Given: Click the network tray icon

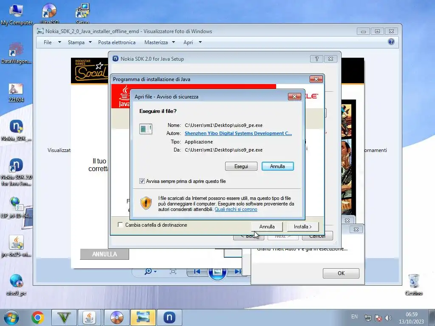Looking at the screenshot, I should click(368, 318).
